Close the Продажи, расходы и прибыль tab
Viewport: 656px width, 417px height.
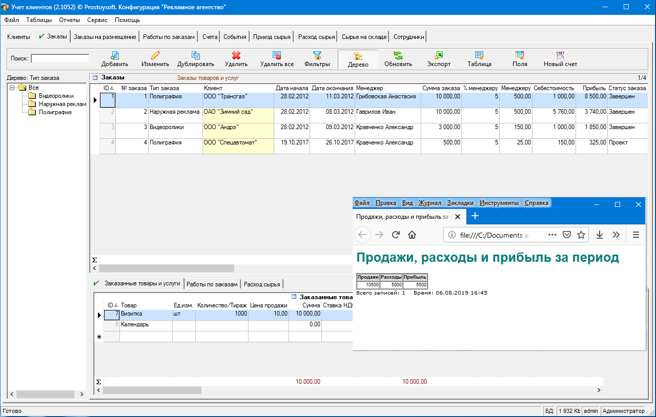458,217
